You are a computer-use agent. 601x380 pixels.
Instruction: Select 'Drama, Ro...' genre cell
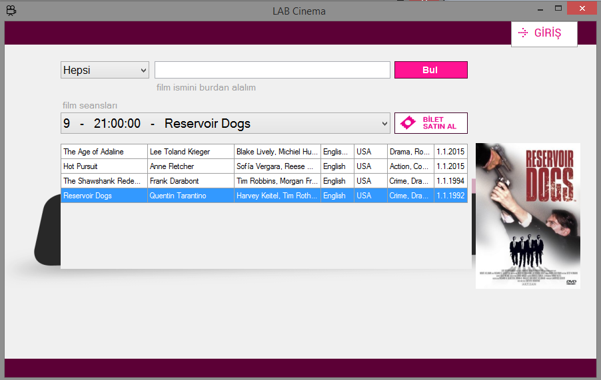tap(410, 152)
